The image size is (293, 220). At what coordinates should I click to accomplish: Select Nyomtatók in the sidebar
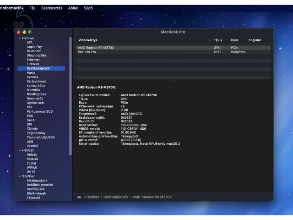(35, 99)
